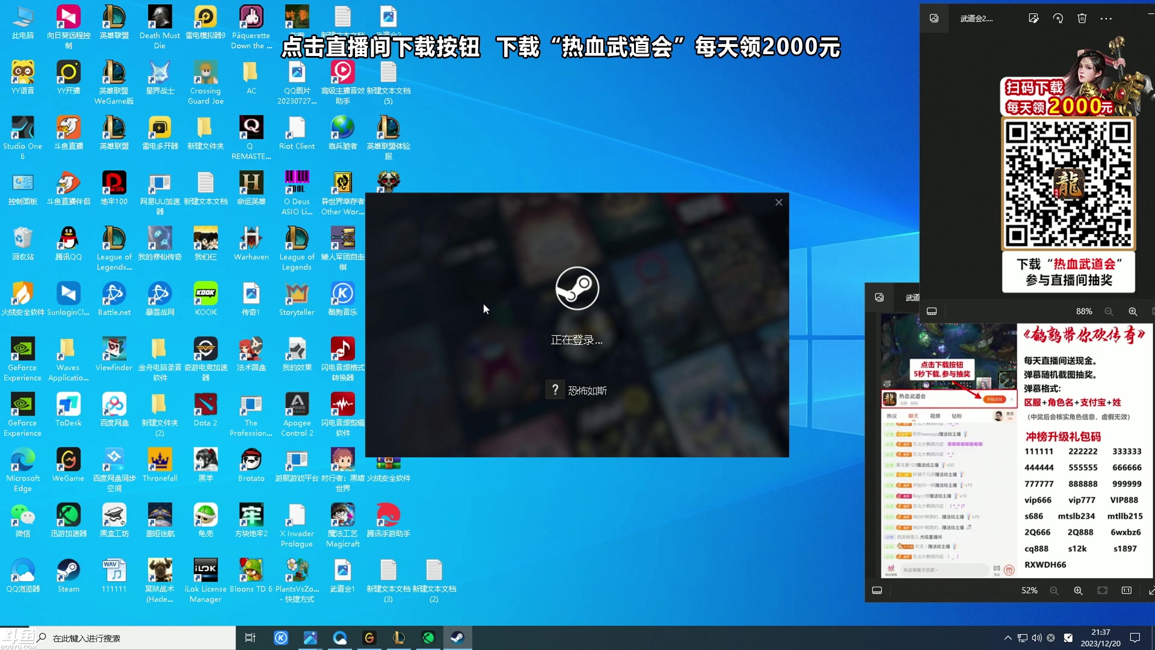Click the help question mark beside 恐怖如斯
The width and height of the screenshot is (1155, 650).
point(555,389)
